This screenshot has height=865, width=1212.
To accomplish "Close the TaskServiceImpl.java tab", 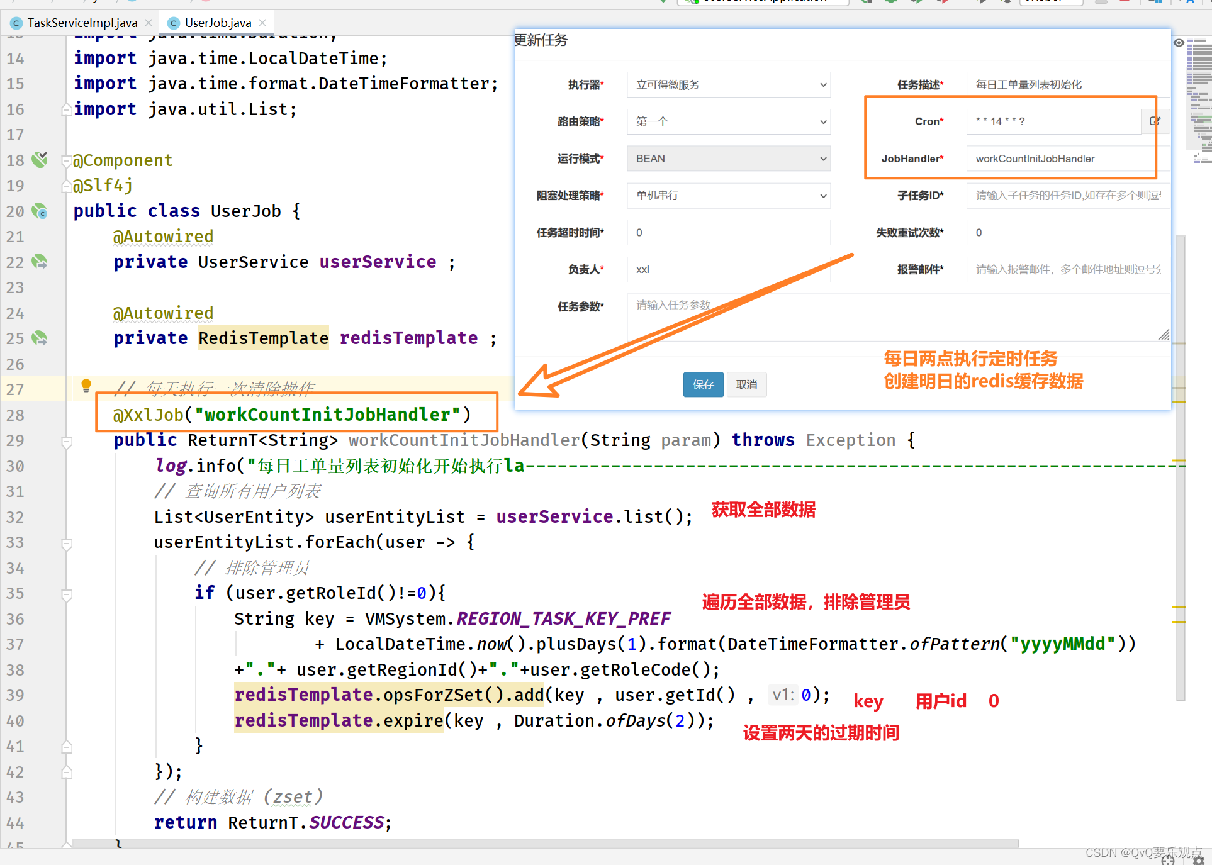I will coord(149,23).
